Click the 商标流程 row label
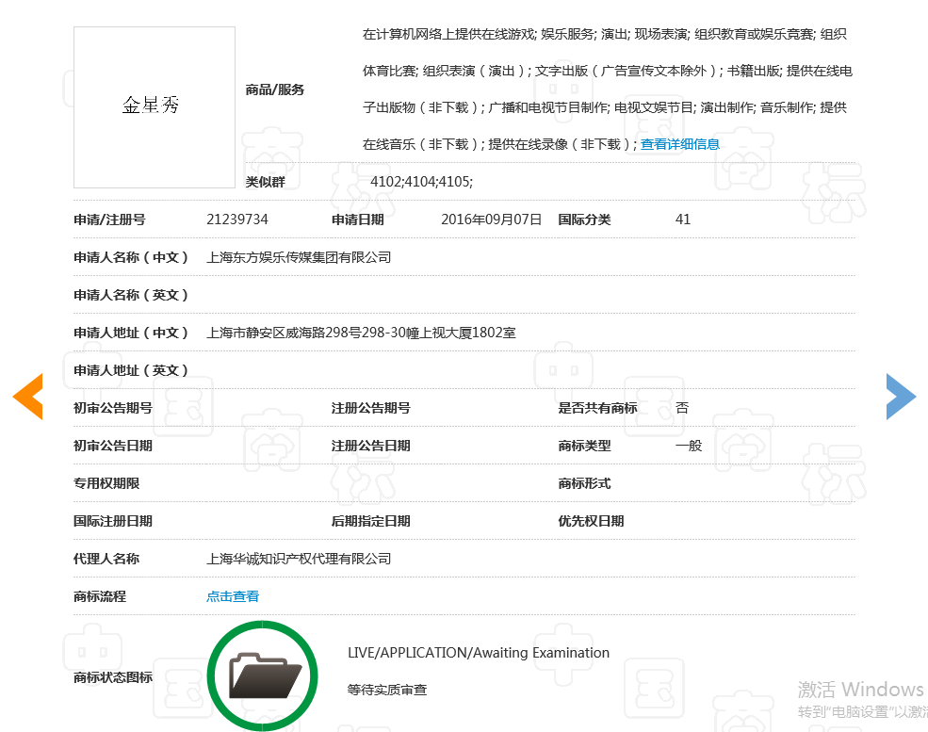Screen dimensions: 928x732 [x=99, y=595]
